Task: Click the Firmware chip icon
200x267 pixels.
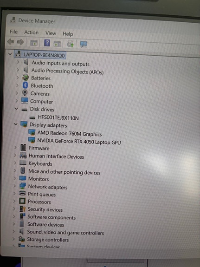Action: tap(23, 147)
